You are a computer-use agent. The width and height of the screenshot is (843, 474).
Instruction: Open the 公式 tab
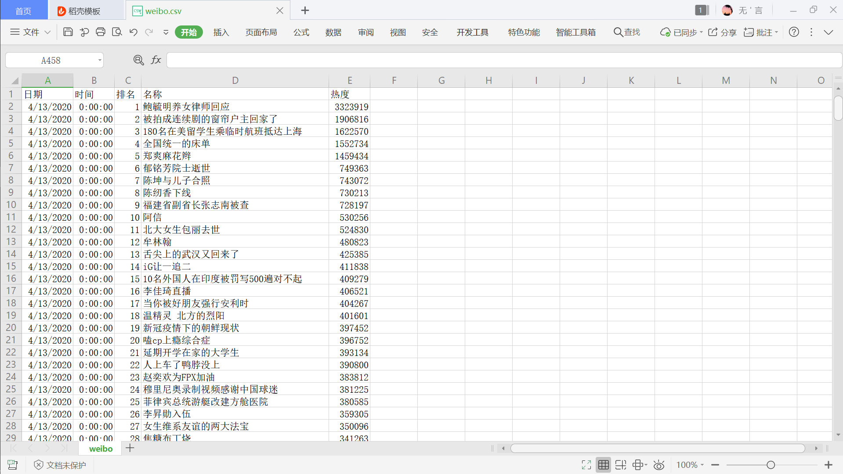(301, 32)
